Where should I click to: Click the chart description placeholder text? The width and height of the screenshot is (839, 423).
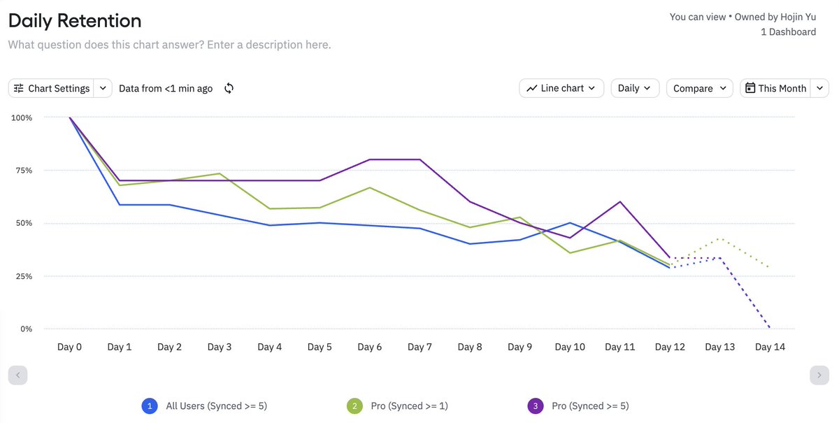click(x=169, y=44)
